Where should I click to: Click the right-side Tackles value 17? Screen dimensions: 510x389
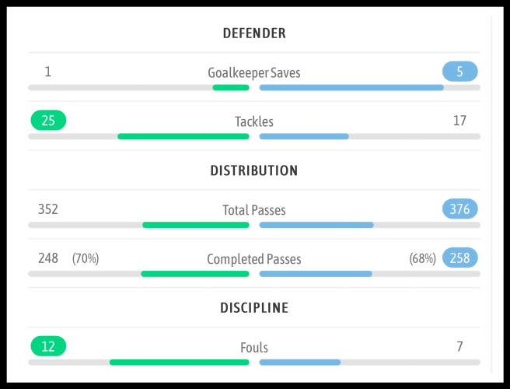click(459, 121)
